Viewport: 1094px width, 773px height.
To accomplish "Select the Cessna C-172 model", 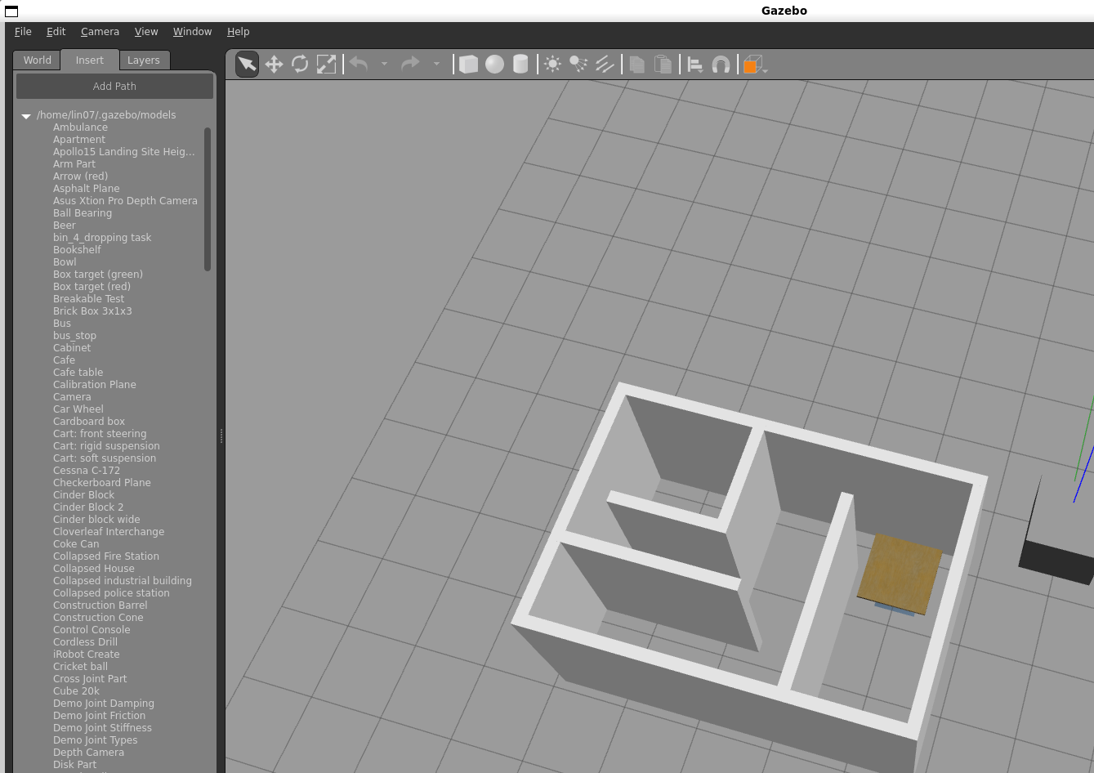I will tap(87, 471).
